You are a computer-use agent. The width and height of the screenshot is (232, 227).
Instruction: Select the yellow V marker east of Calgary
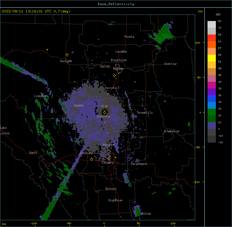[x=115, y=157]
